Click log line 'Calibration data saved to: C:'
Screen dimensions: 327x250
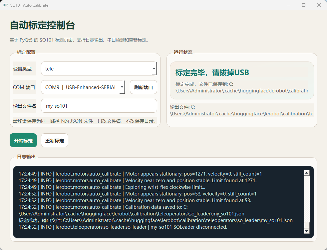click(x=103, y=207)
